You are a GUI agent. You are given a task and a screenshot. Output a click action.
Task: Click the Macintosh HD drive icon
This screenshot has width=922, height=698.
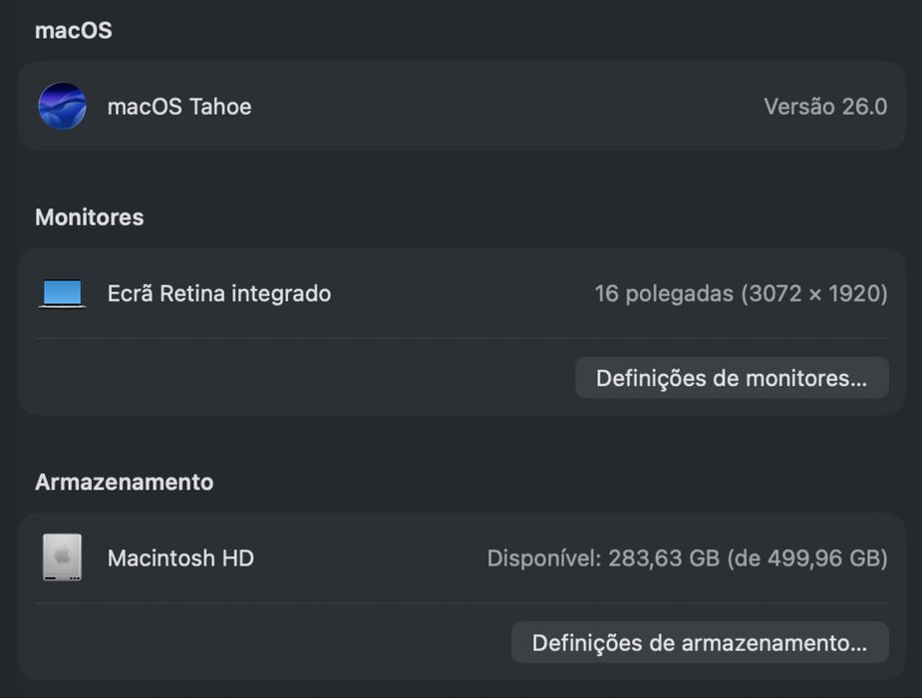tap(62, 557)
